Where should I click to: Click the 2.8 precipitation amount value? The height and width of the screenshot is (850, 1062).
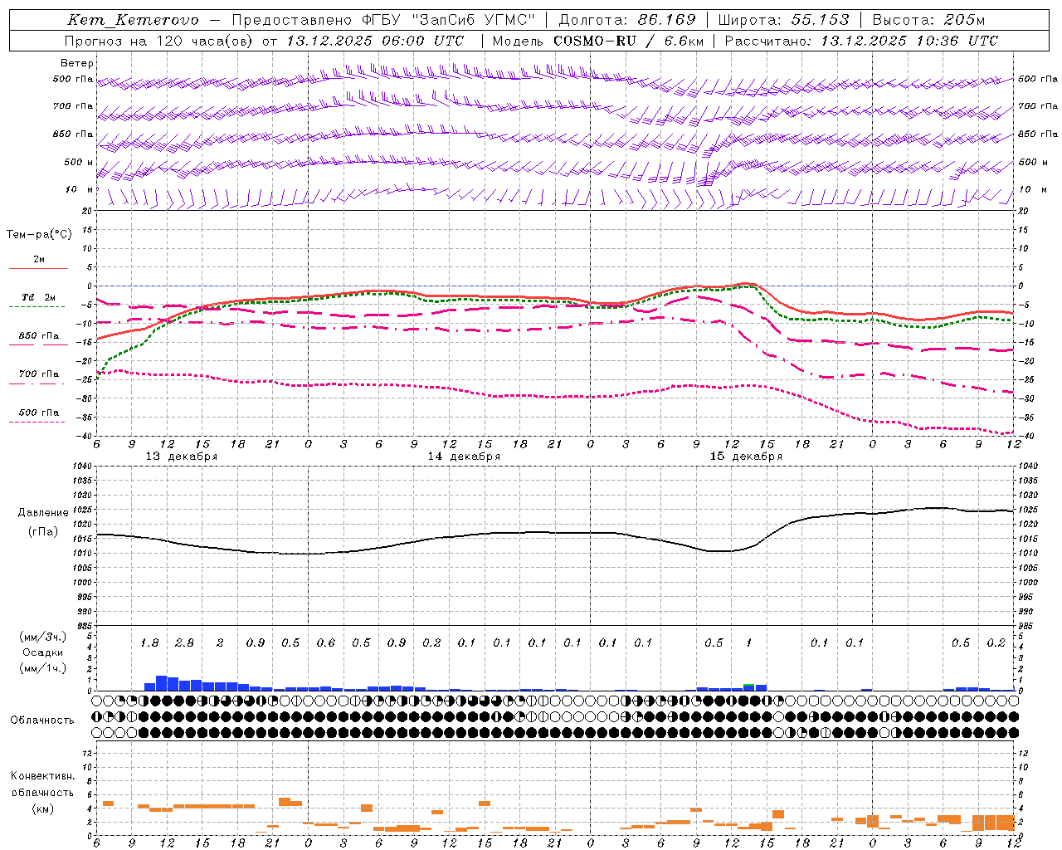tap(184, 643)
